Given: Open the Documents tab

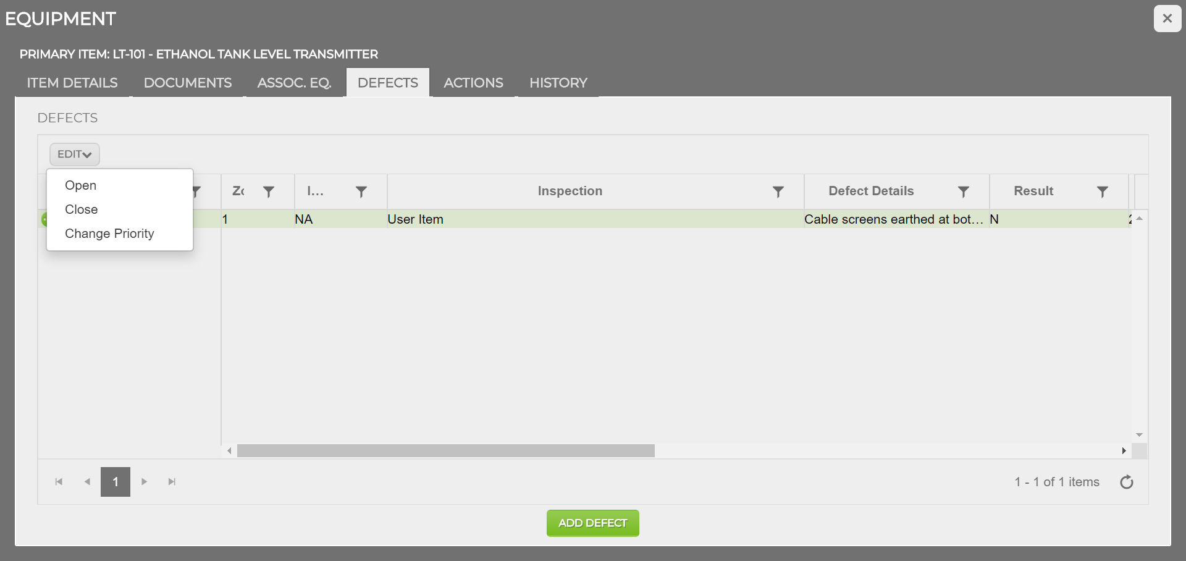Looking at the screenshot, I should (x=188, y=83).
